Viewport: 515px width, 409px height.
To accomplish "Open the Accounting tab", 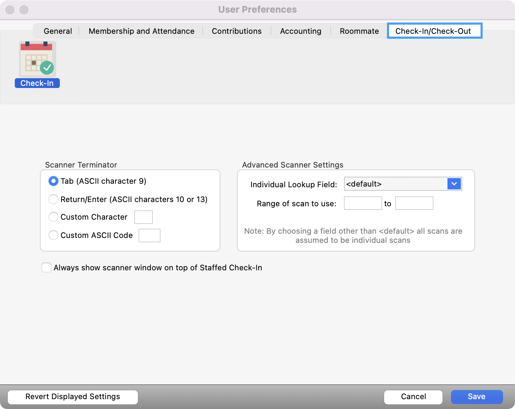I will point(300,31).
